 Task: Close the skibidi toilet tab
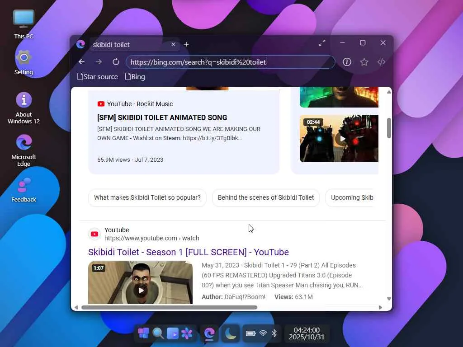pyautogui.click(x=173, y=44)
